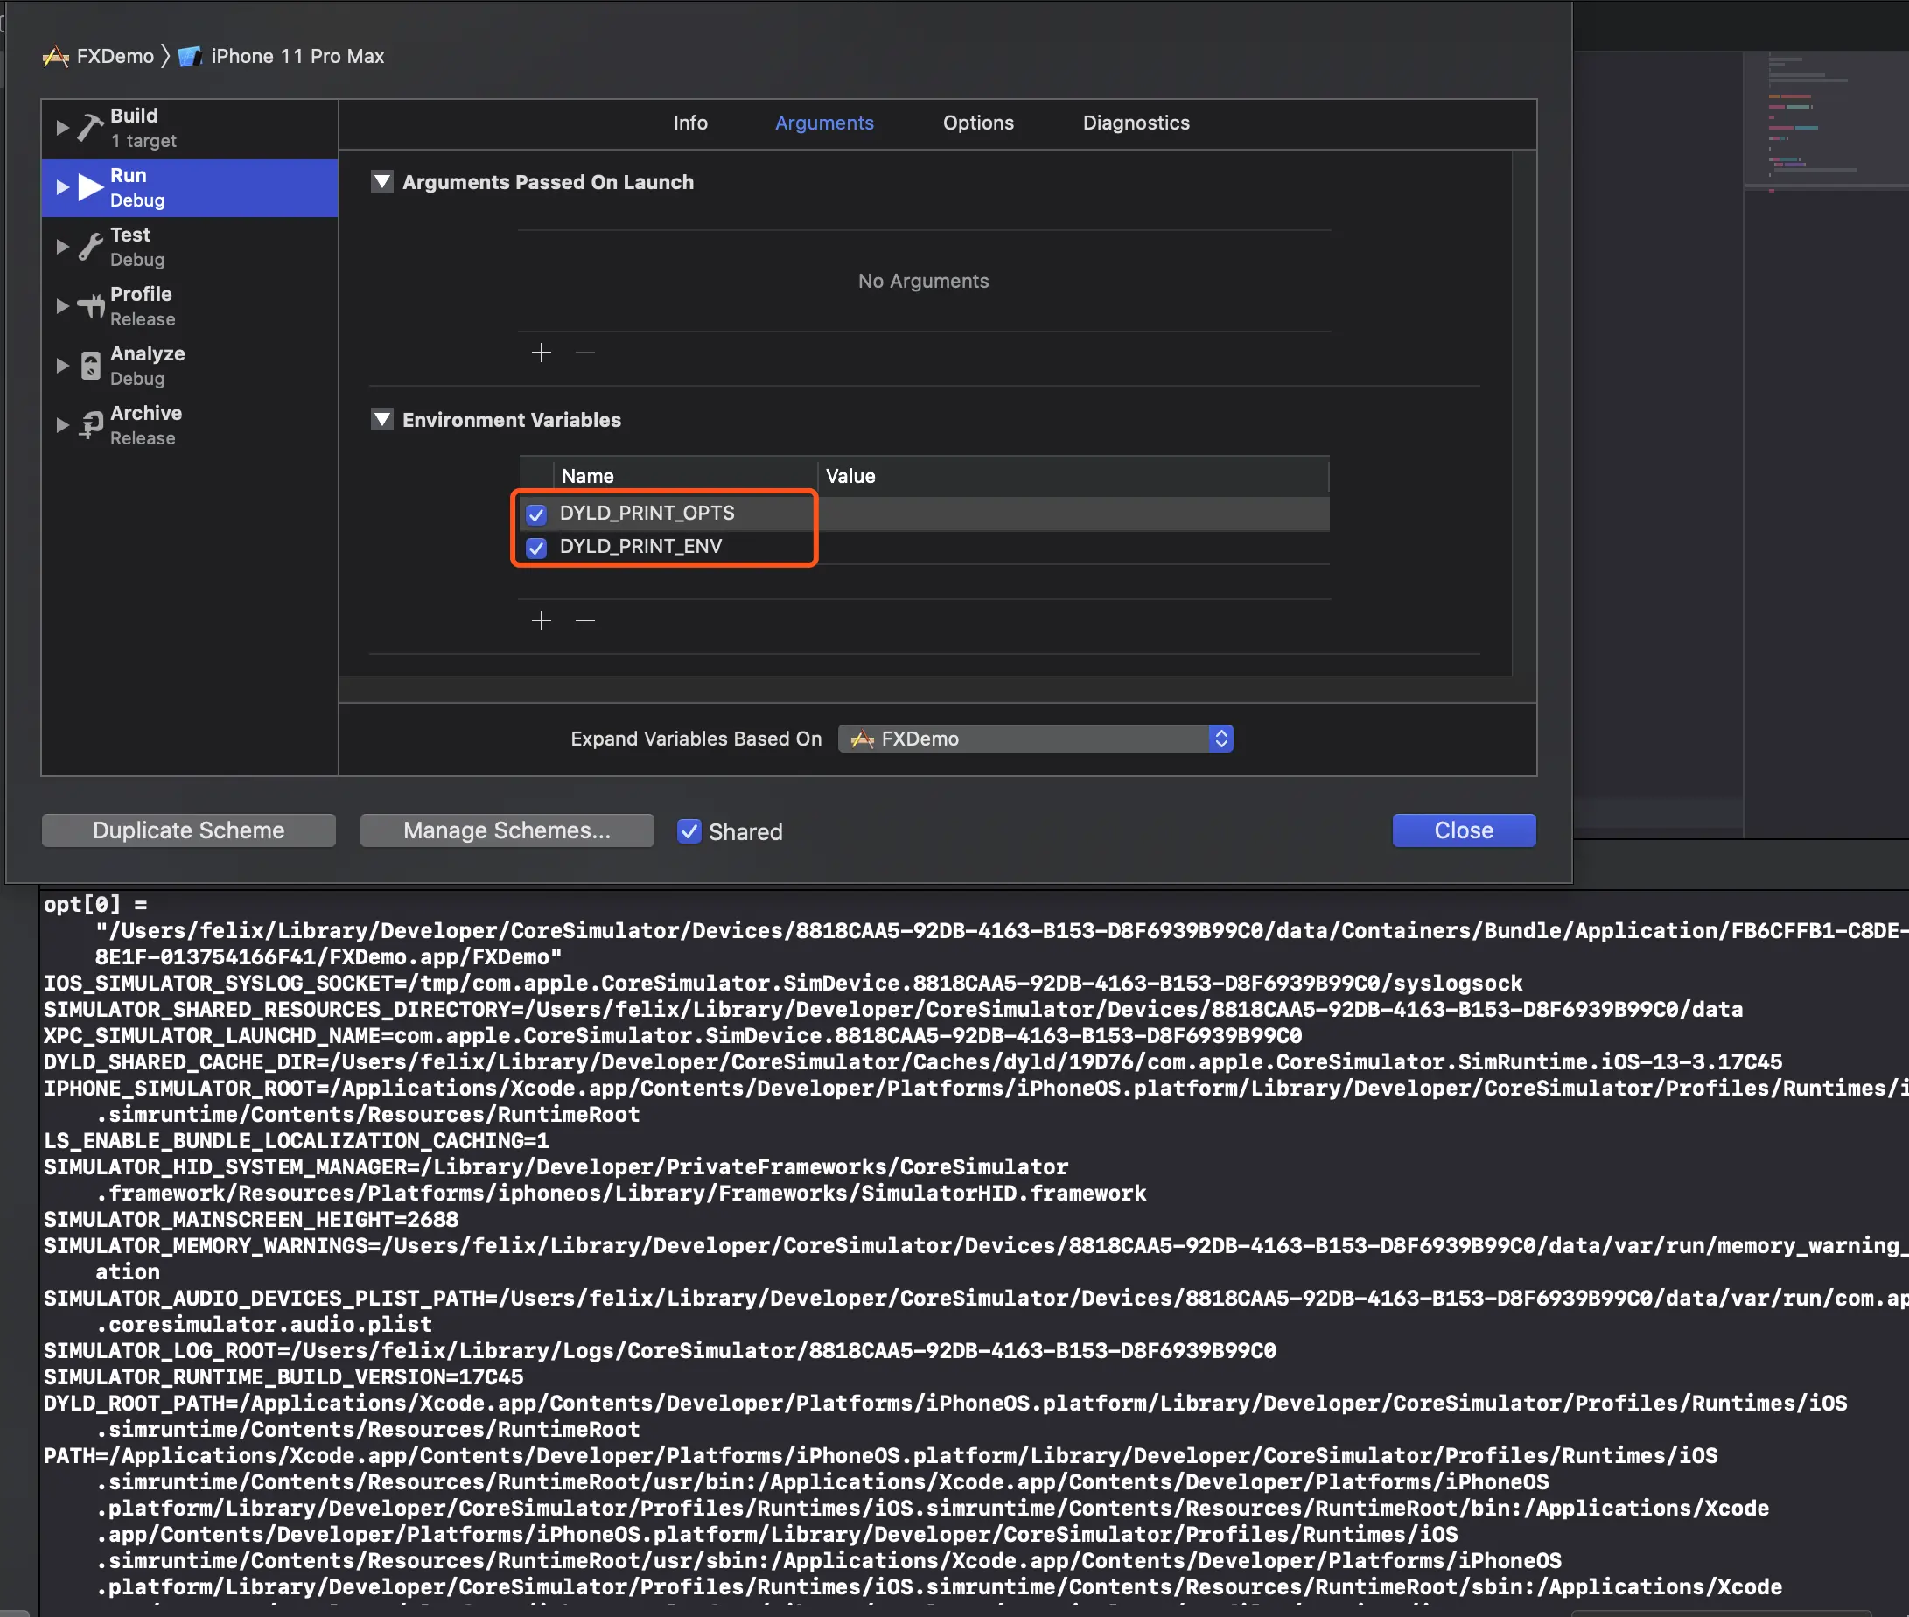
Task: Click the Build hammer icon
Action: pos(90,128)
